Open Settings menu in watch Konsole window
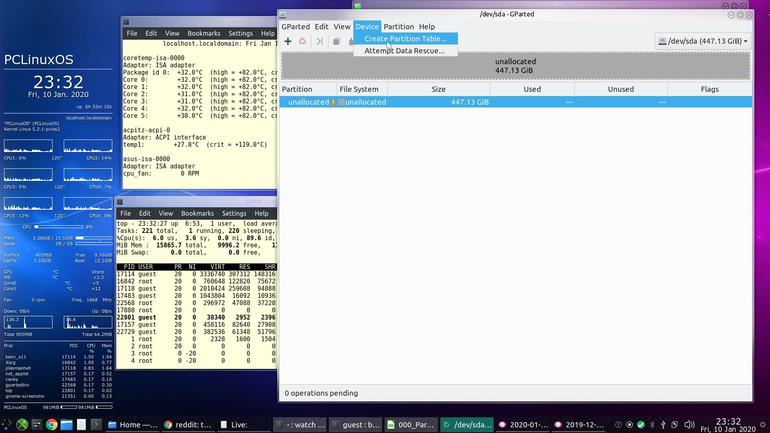The height and width of the screenshot is (433, 770). click(240, 34)
